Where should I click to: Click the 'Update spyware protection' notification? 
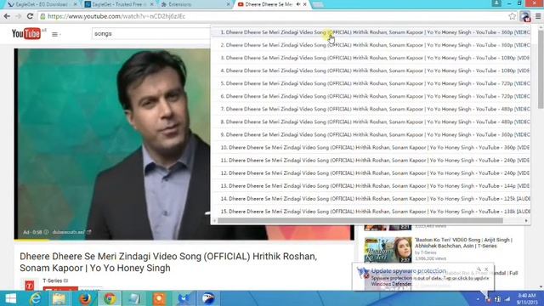[423, 276]
